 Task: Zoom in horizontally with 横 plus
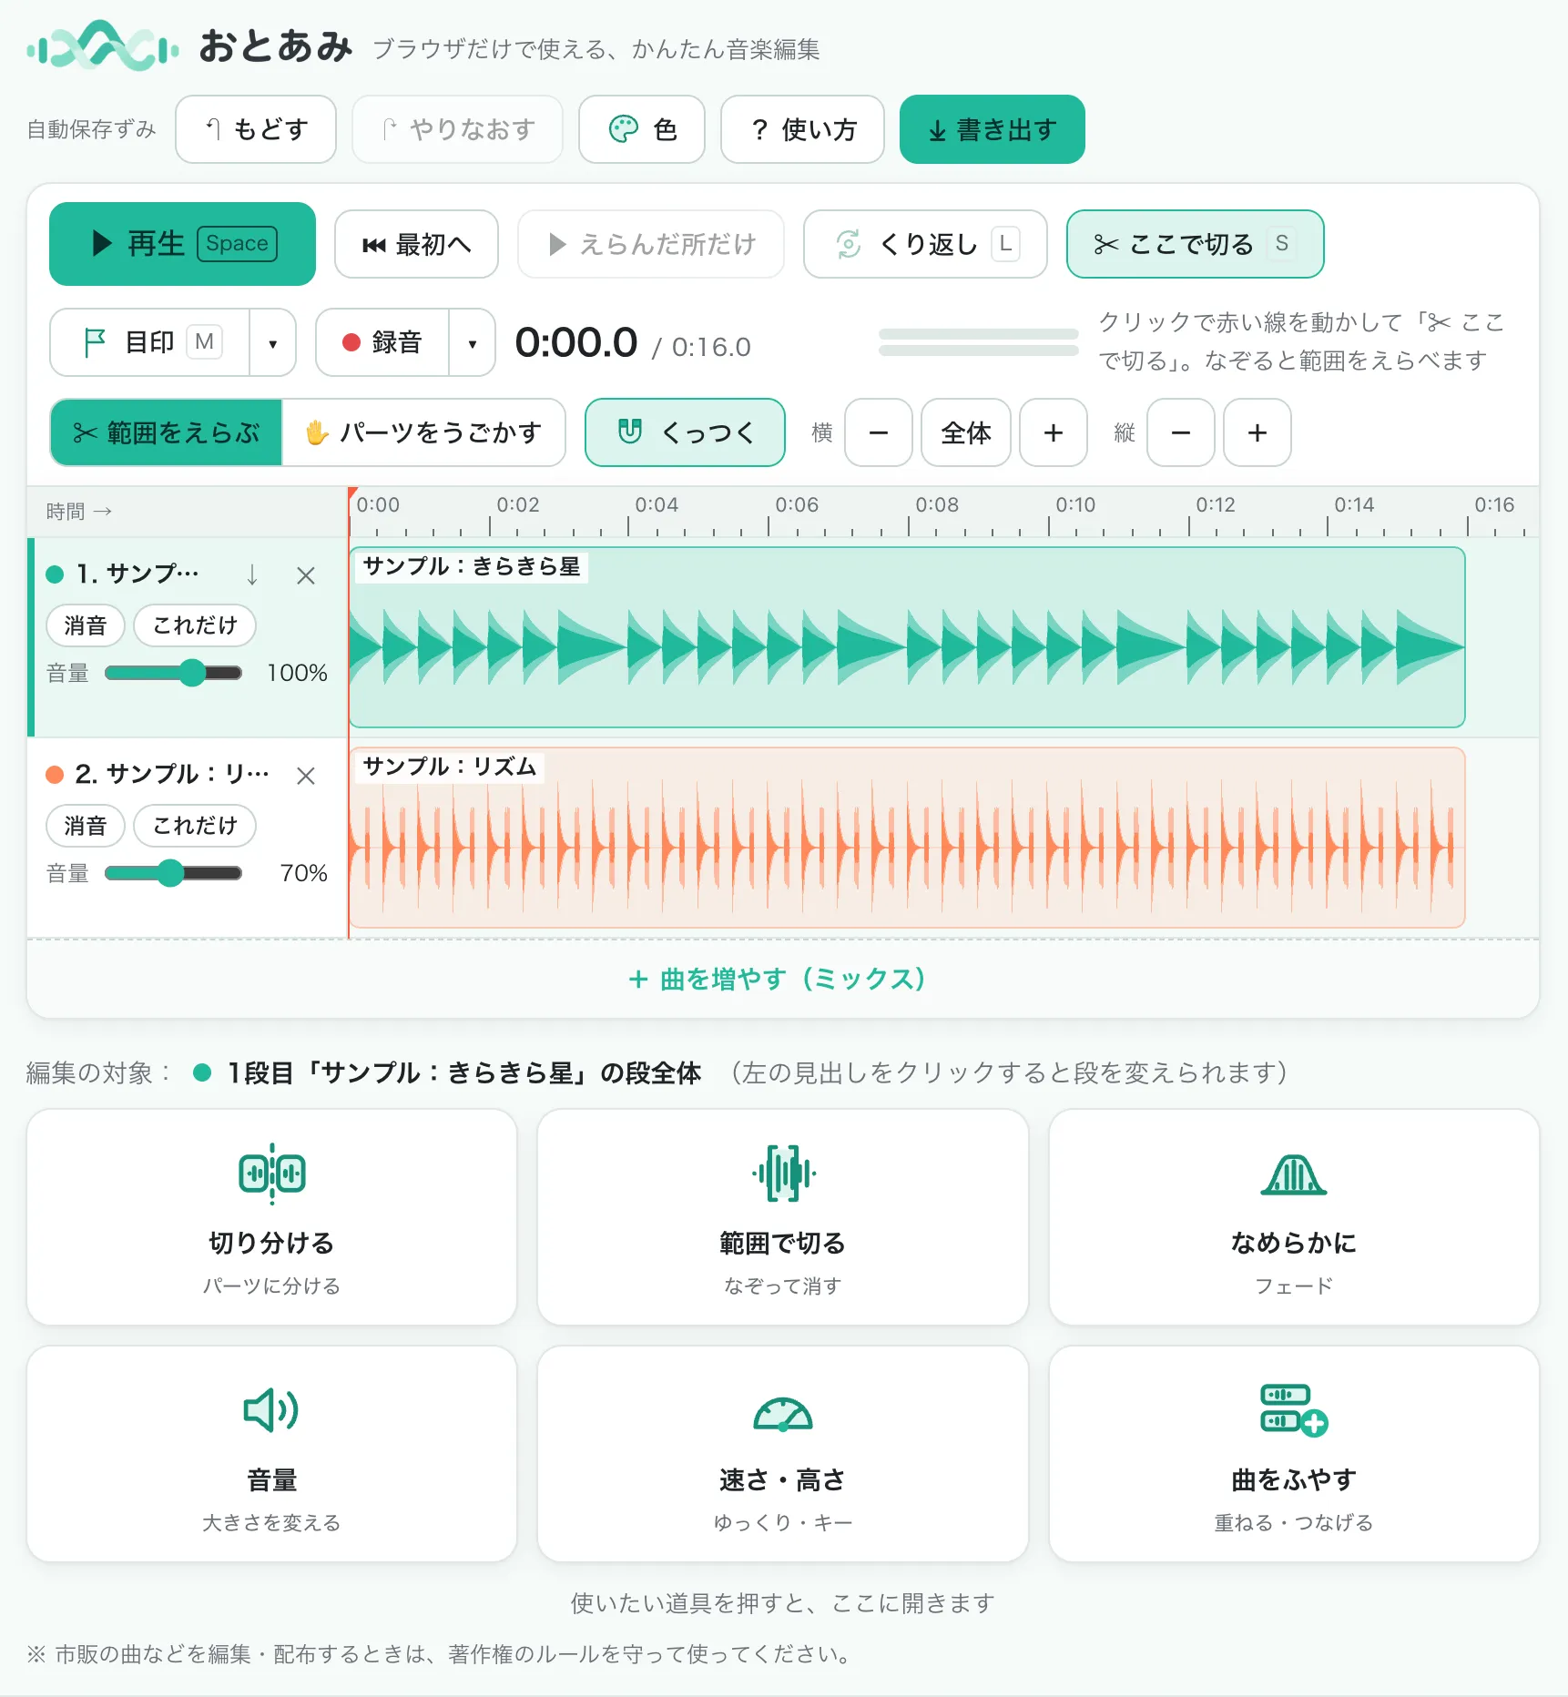click(x=1054, y=432)
